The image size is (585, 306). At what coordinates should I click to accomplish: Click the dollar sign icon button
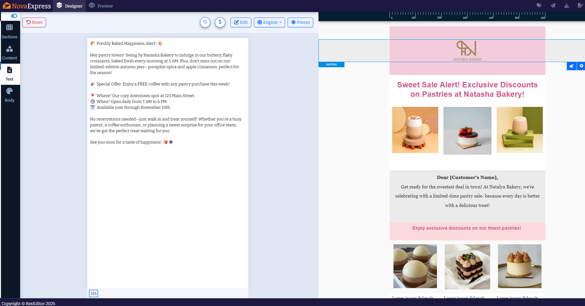coord(220,22)
